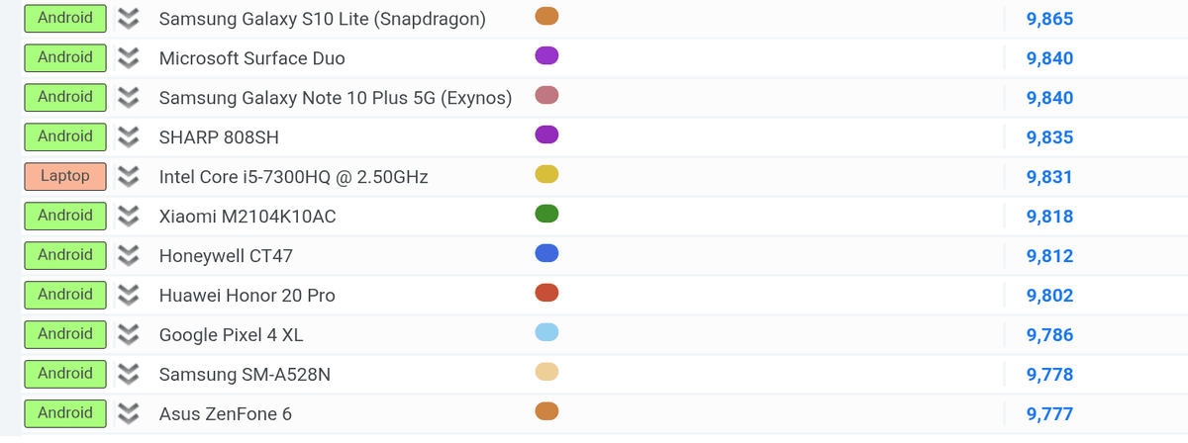The height and width of the screenshot is (443, 1188).
Task: Expand details for Samsung Galaxy S10 Lite row
Action: 127,18
